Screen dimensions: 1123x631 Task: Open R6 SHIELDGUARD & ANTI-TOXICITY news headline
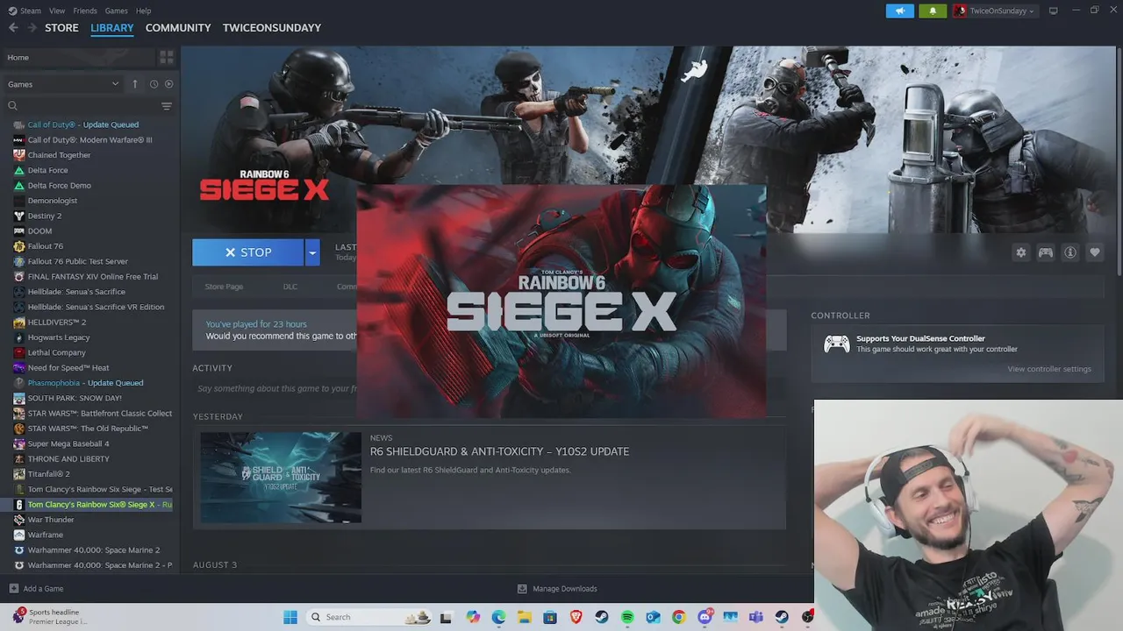pyautogui.click(x=499, y=451)
